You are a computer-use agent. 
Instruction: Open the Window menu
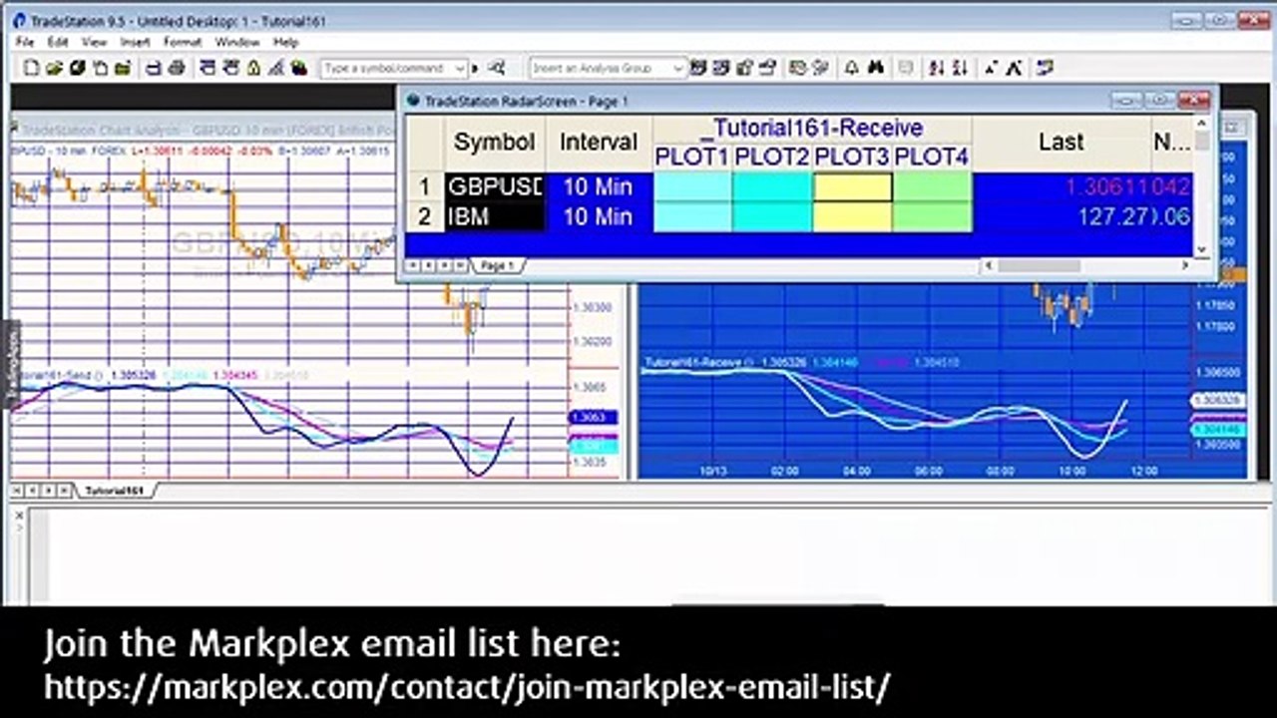[x=237, y=42]
